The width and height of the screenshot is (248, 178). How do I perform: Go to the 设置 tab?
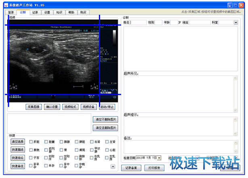click(x=47, y=13)
